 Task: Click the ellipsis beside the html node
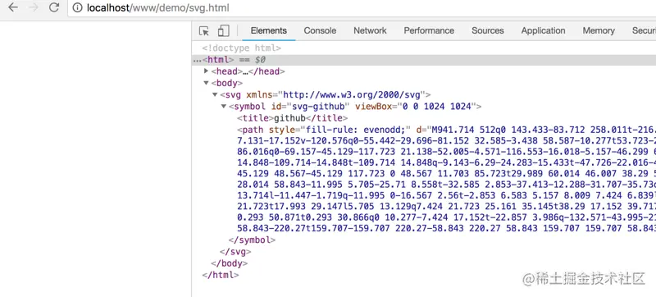point(198,60)
